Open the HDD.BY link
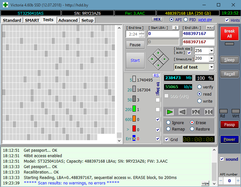Screen dimensions: 241x187 coord(205,20)
